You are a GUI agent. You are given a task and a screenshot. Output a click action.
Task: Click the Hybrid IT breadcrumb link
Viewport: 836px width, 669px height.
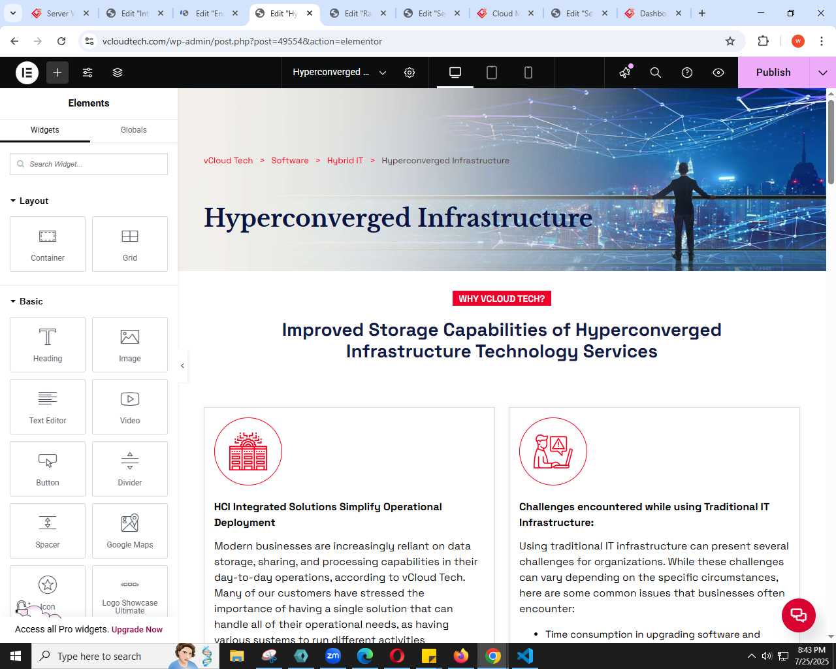[x=345, y=160]
